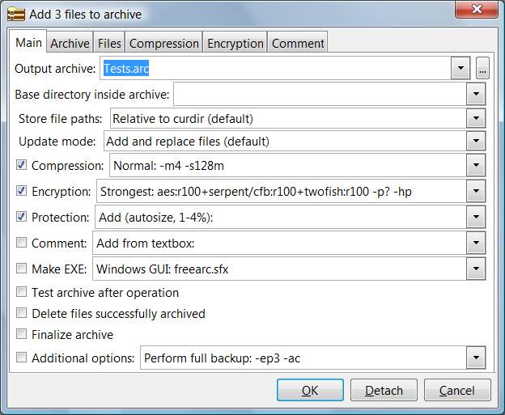Expand the Output archive dropdown arrow
The width and height of the screenshot is (505, 415).
tap(460, 69)
